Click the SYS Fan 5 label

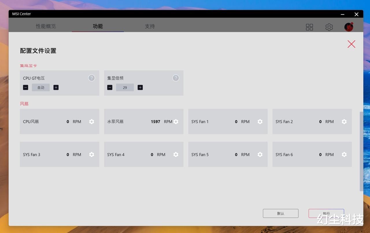click(x=200, y=155)
